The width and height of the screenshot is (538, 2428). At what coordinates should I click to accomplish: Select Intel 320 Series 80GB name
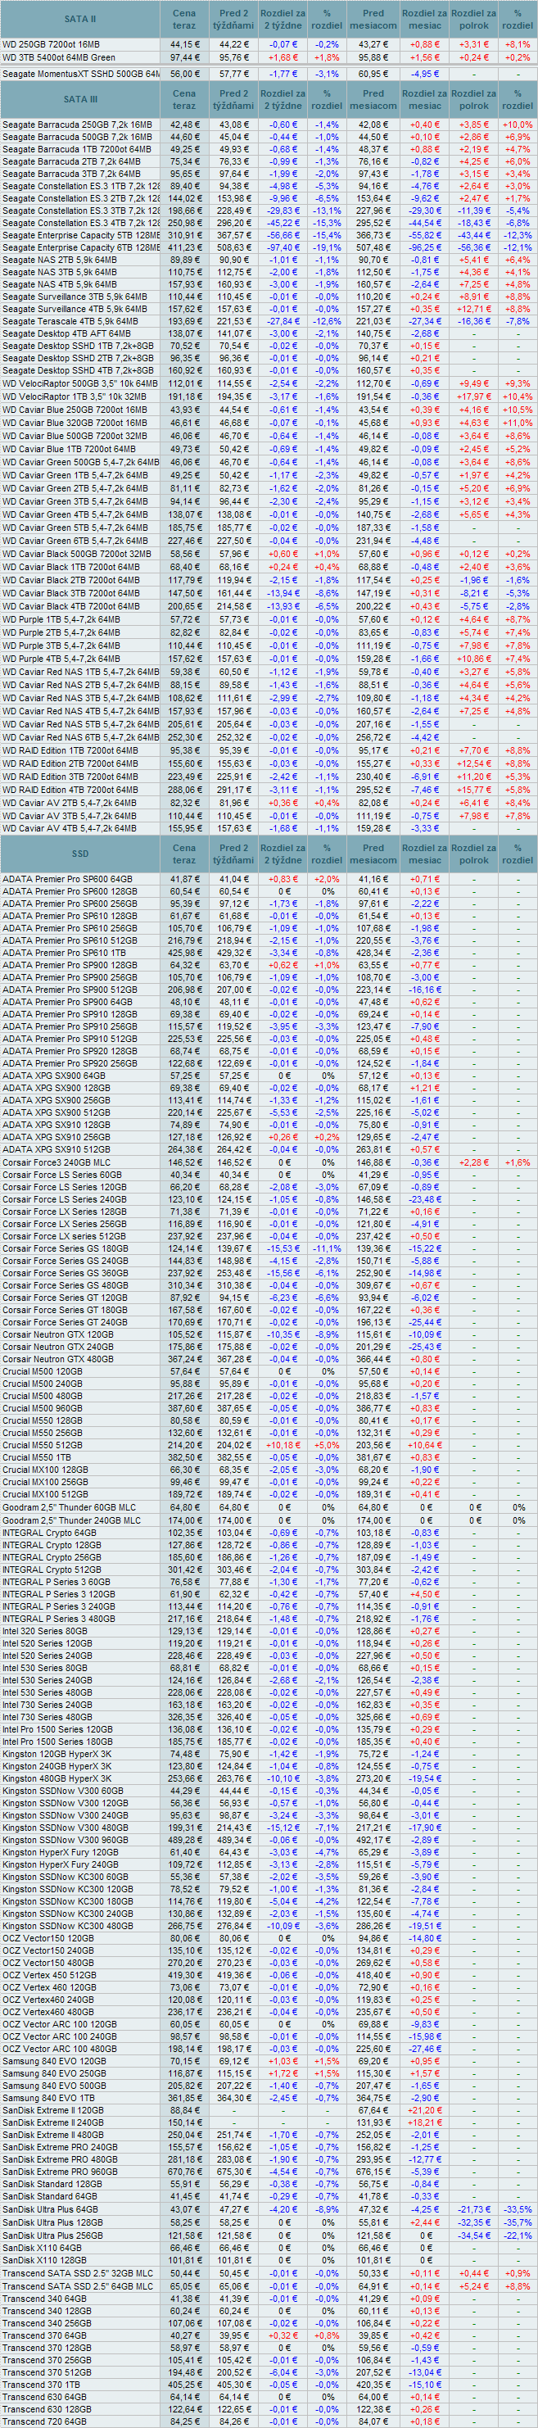coord(44,1631)
